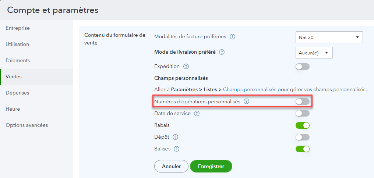Click the Enregistrer button

[211, 166]
